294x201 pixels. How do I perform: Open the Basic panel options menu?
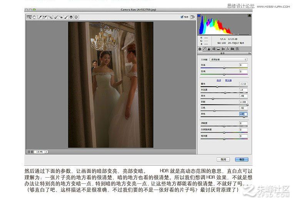pyautogui.click(x=250, y=53)
